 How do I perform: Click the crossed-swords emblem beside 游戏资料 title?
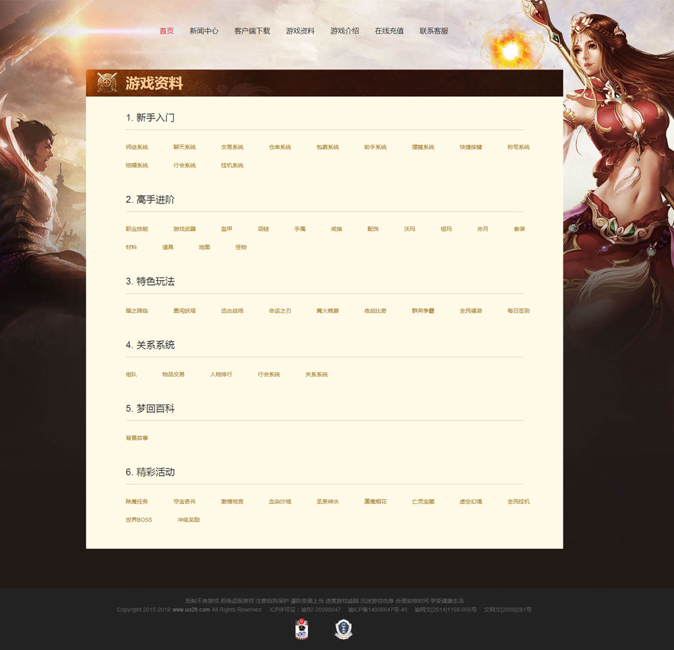click(107, 83)
